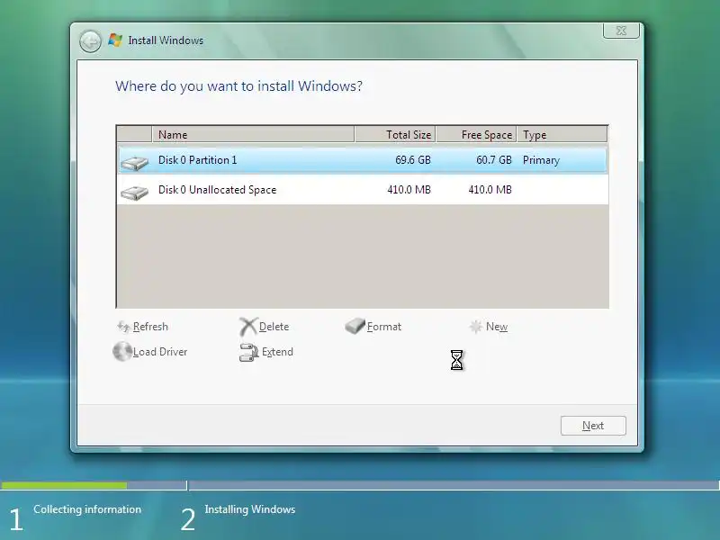
Task: Sort by the Name column header
Action: pyautogui.click(x=253, y=134)
